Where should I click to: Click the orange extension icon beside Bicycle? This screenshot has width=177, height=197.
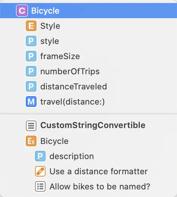click(31, 141)
